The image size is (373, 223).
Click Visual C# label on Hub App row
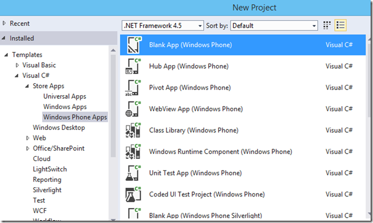[339, 66]
